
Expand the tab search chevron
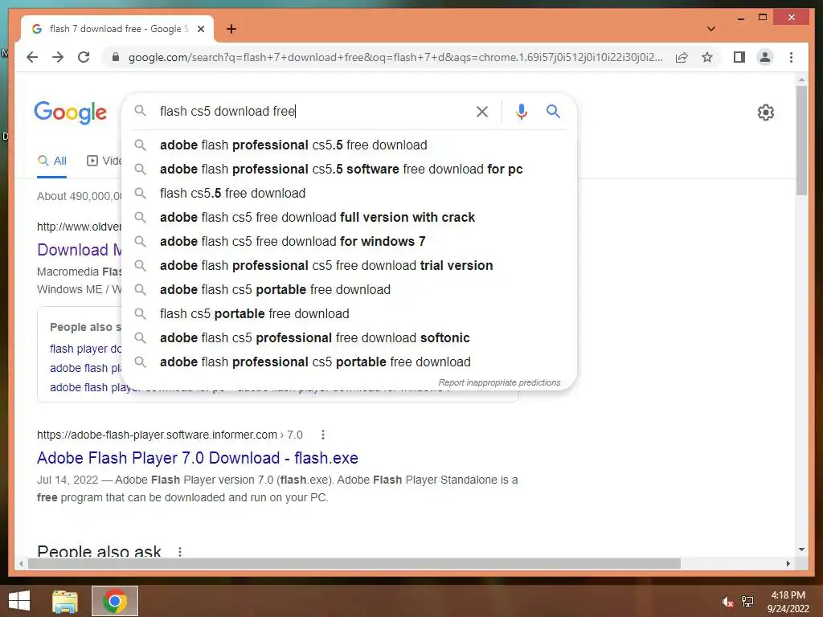(711, 29)
